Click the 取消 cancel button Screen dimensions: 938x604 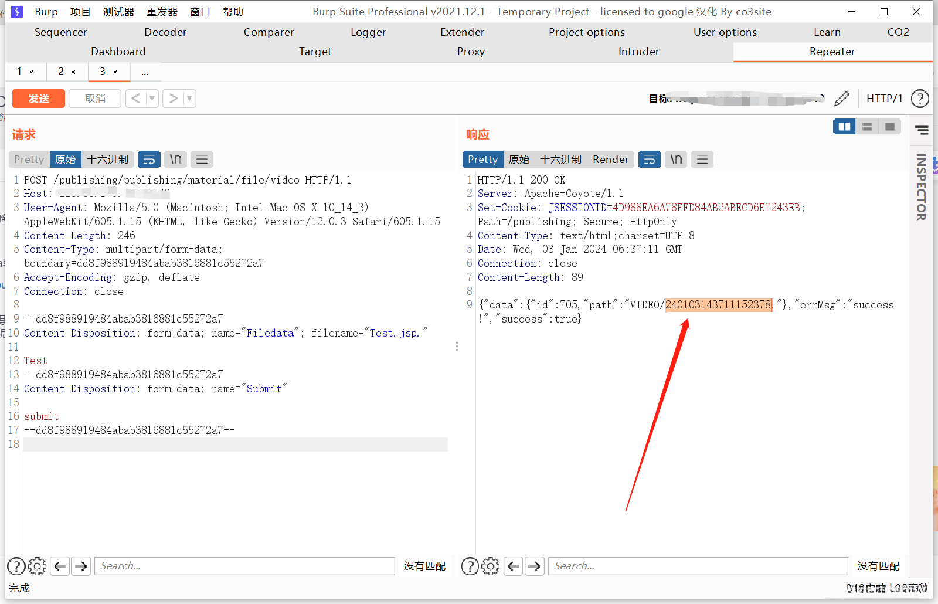click(95, 99)
